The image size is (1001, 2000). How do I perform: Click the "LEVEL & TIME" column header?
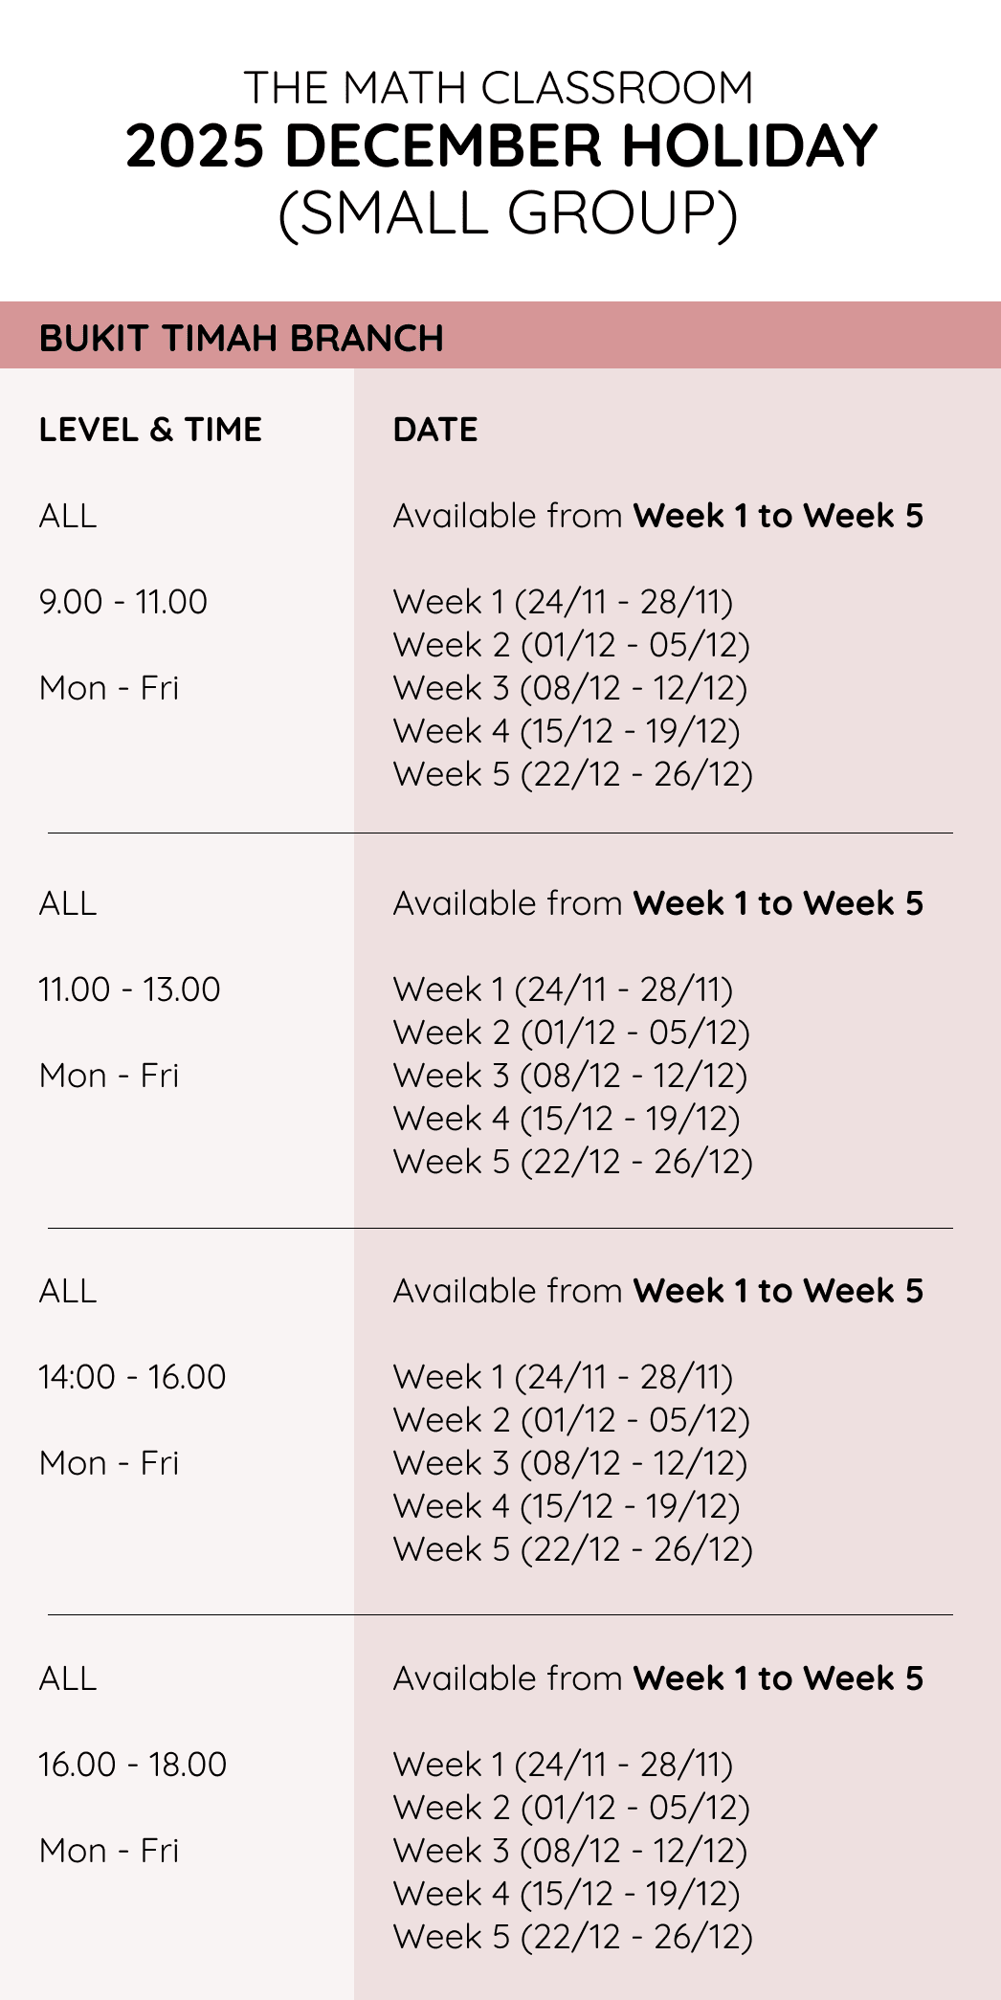150,430
